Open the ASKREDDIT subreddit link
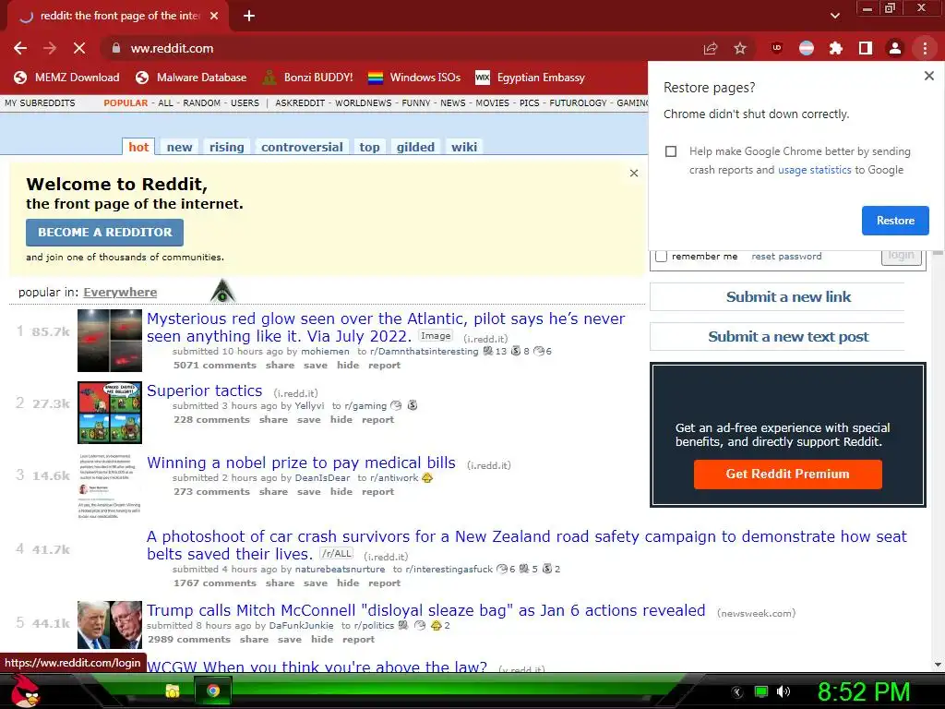This screenshot has width=945, height=709. point(300,103)
